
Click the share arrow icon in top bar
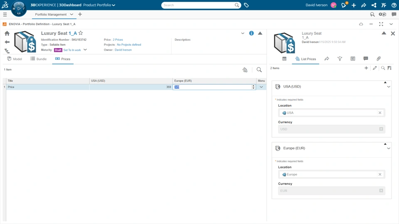click(x=364, y=5)
